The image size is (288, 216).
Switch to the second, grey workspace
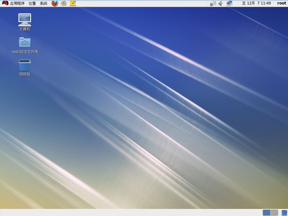[274, 213]
